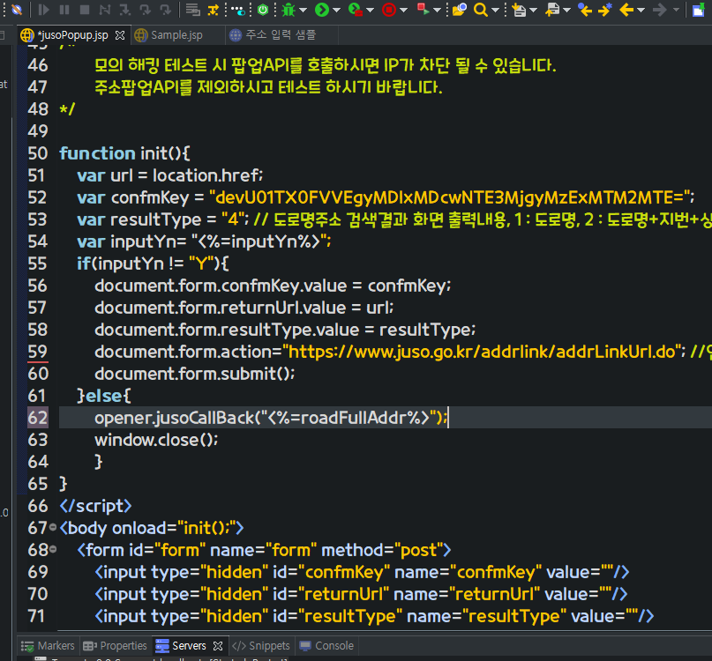Click the confmKey string value on line 52
Image resolution: width=712 pixels, height=661 pixels.
pos(450,197)
